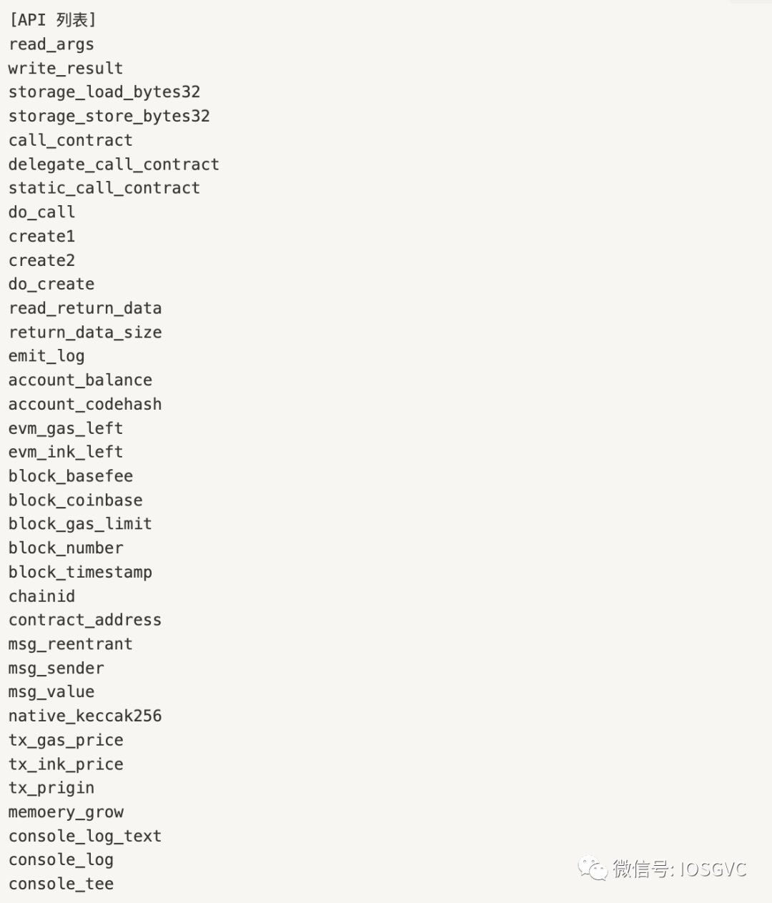This screenshot has height=903, width=772.
Task: Click on the chainid text
Action: point(42,596)
